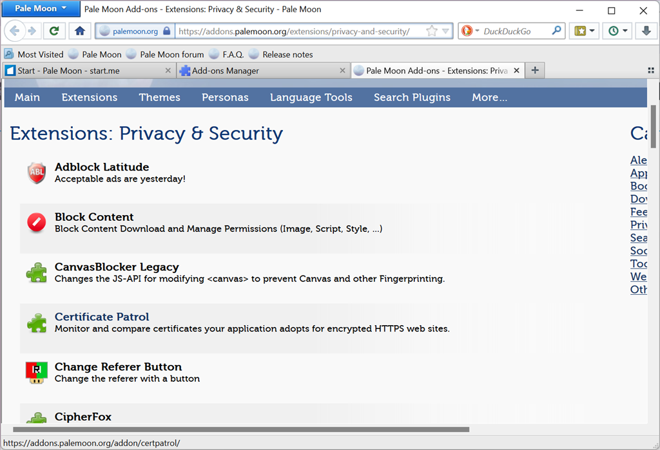Open the Pale Moon bookmark
The image size is (660, 450).
[95, 54]
